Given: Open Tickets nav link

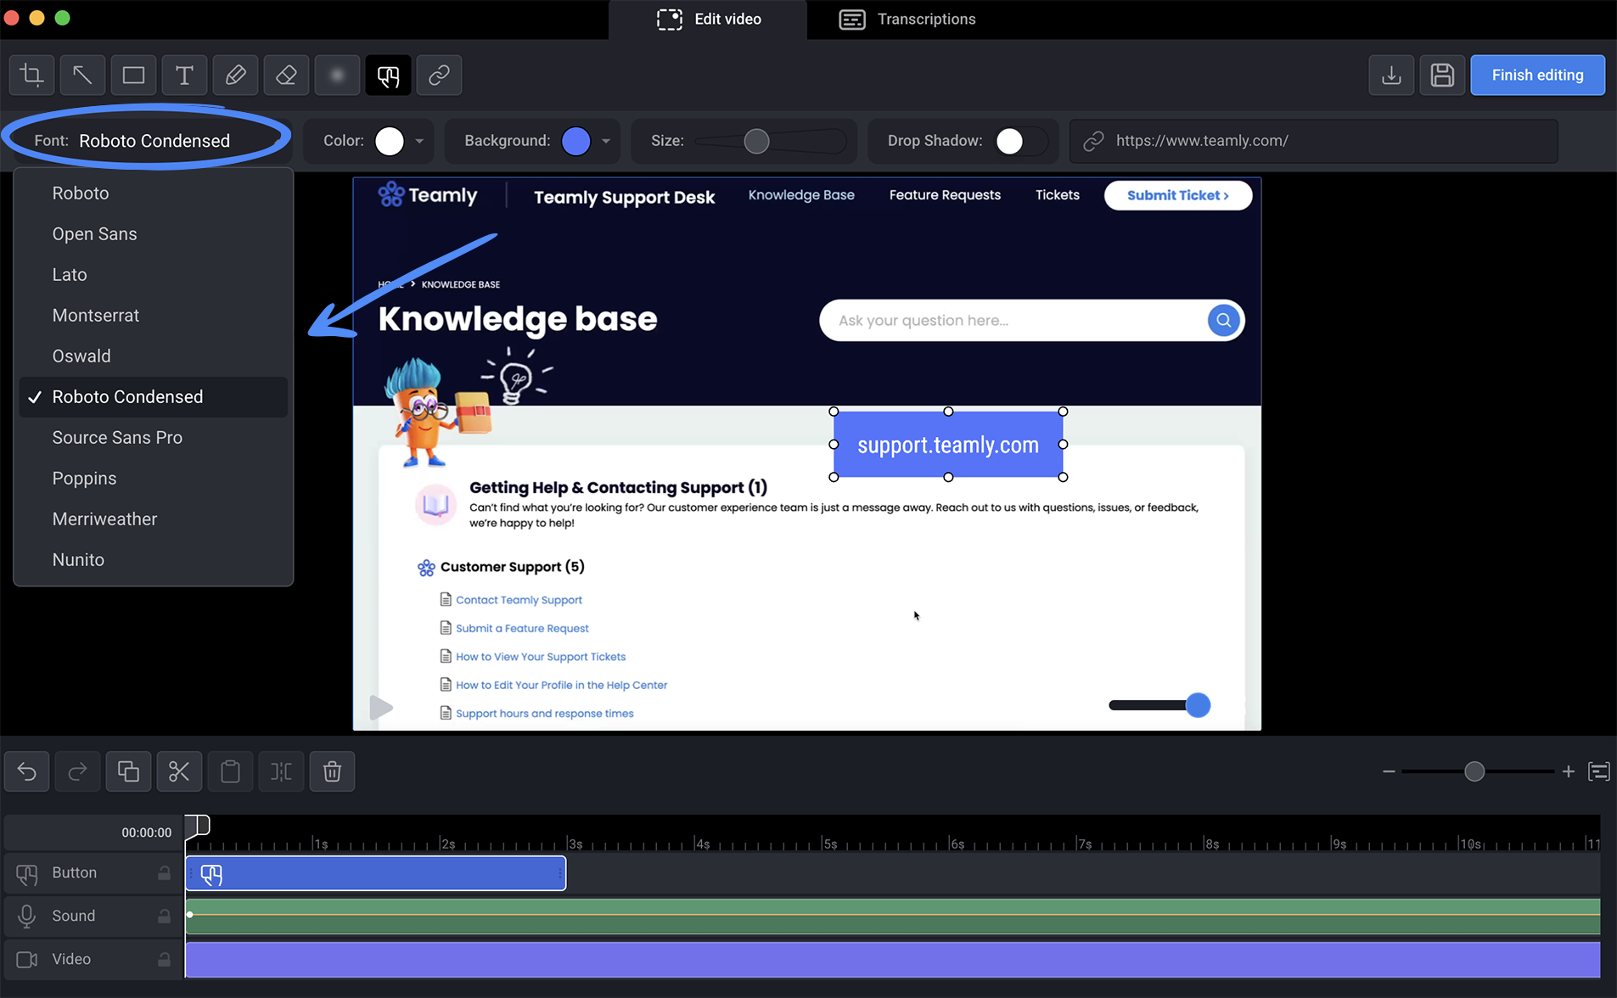Looking at the screenshot, I should [1057, 195].
